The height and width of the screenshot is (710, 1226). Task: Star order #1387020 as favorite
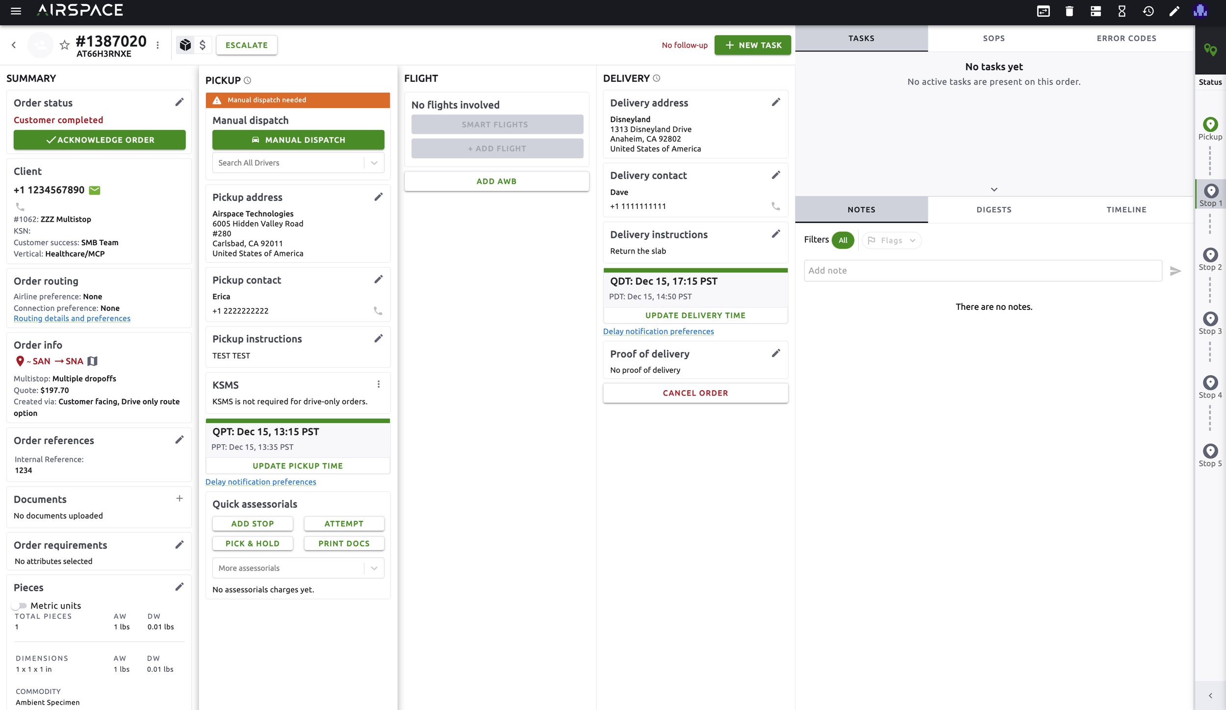coord(64,45)
